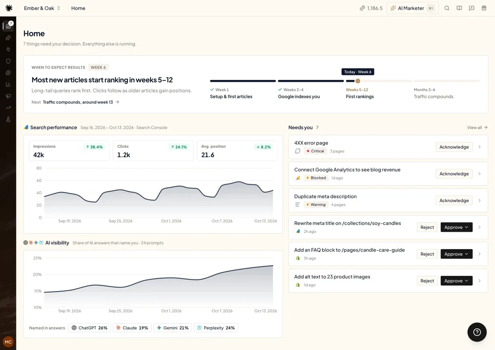Click the error icon under 4XX error page
Screen dimensions: 495x350
(297, 151)
